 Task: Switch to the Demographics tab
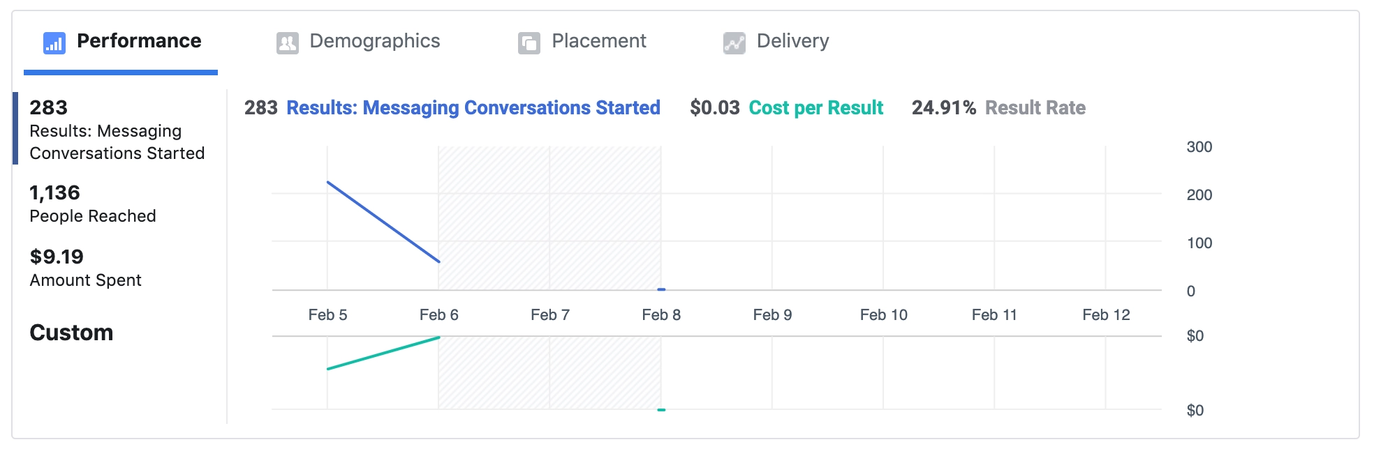(358, 42)
